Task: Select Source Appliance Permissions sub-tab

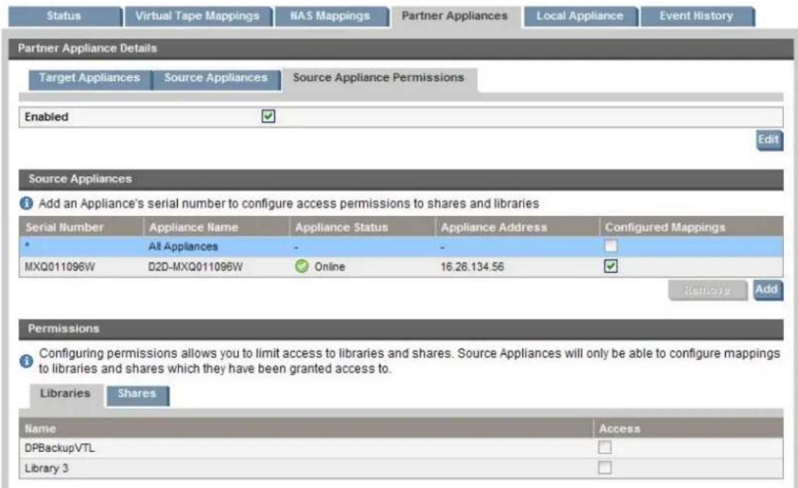Action: [378, 78]
